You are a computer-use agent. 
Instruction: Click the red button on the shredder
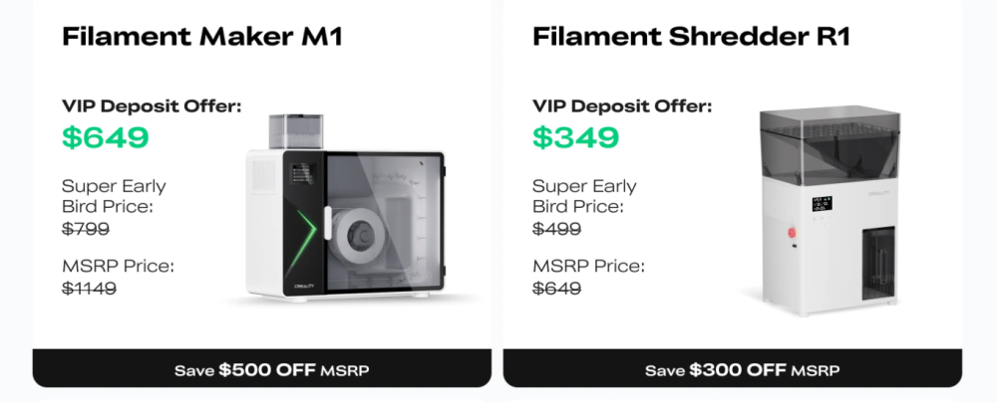[794, 232]
